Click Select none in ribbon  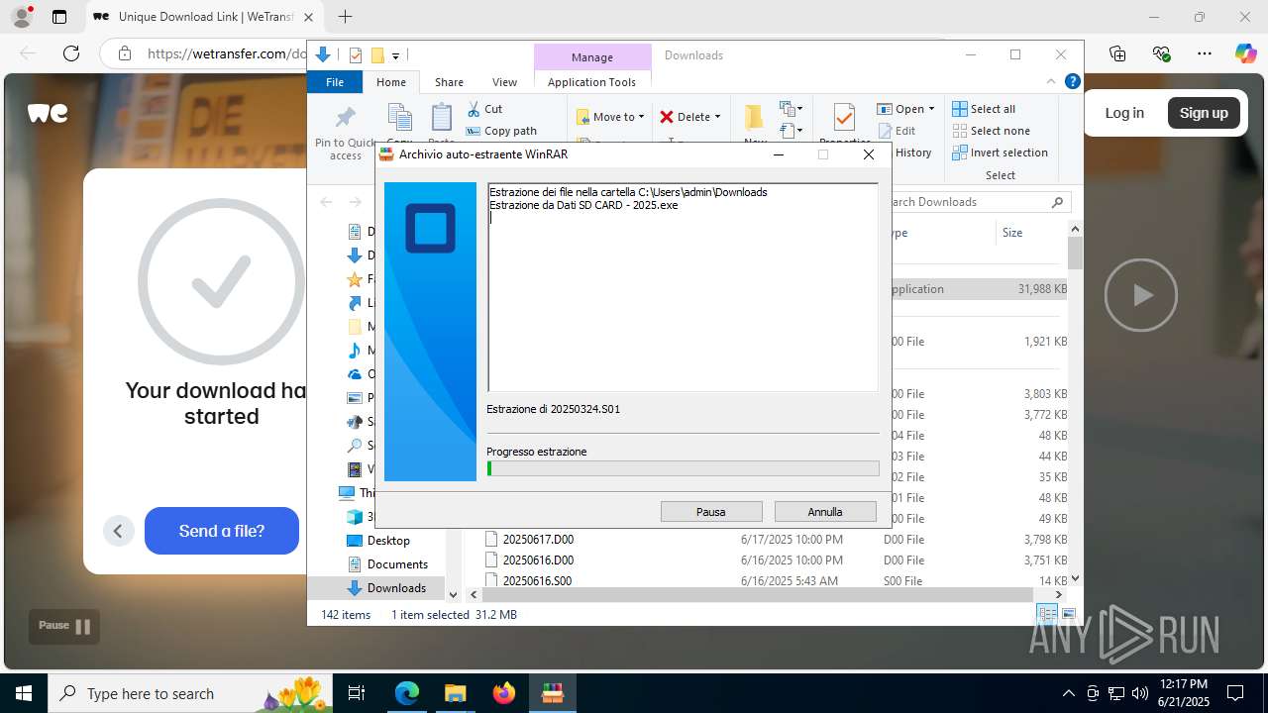pyautogui.click(x=991, y=131)
